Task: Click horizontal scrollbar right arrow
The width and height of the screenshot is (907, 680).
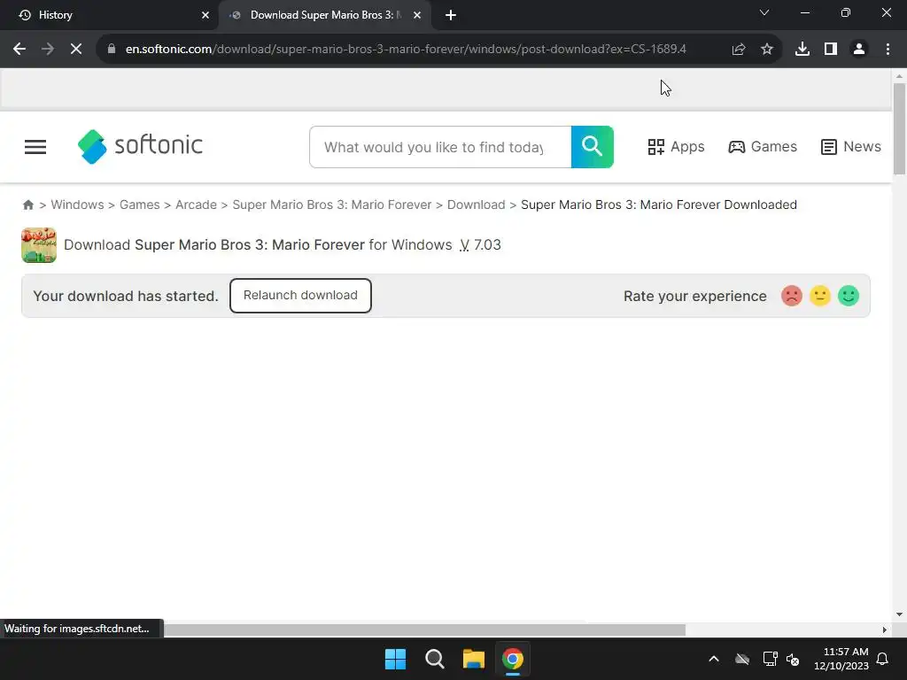Action: point(885,630)
